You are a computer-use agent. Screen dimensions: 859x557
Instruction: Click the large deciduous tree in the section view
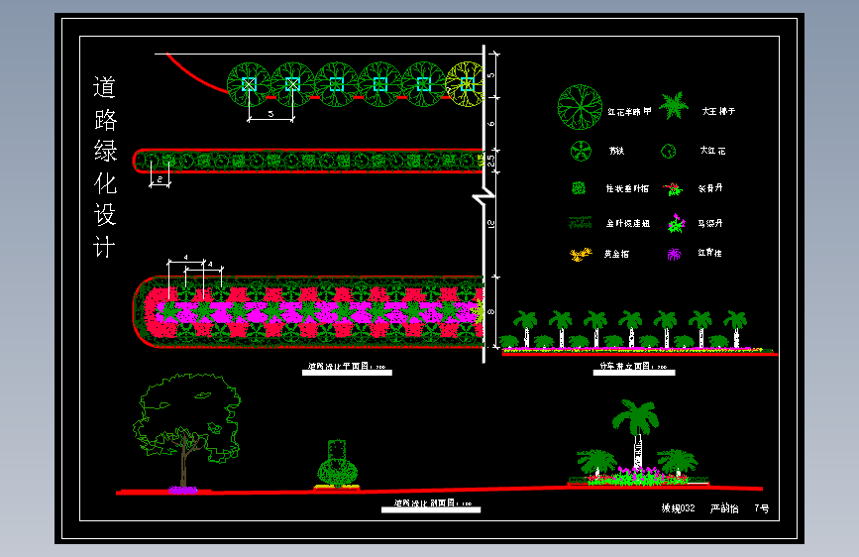[x=186, y=430]
